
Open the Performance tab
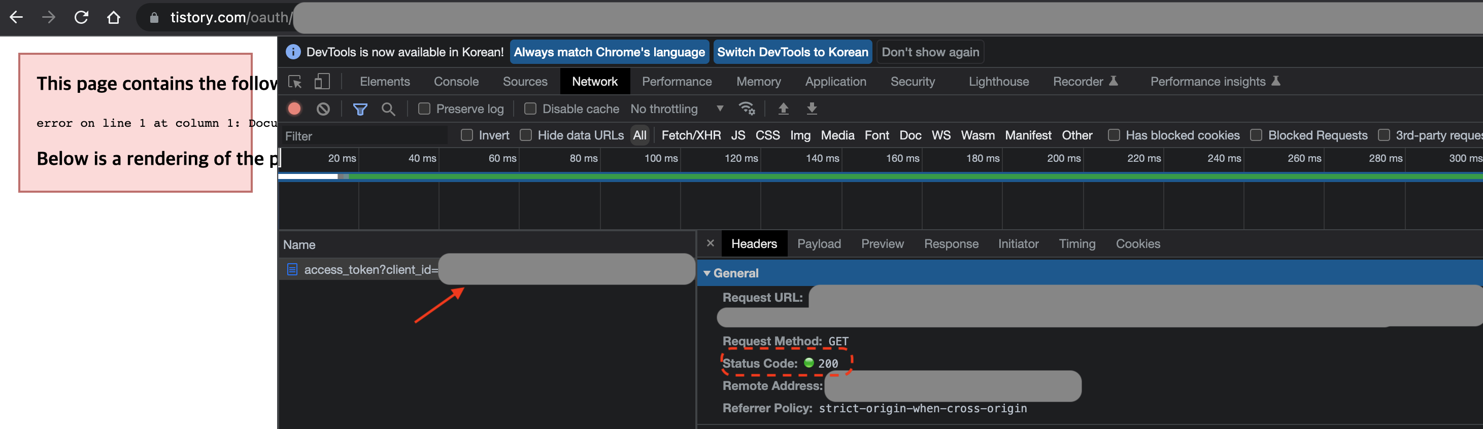[x=677, y=82]
